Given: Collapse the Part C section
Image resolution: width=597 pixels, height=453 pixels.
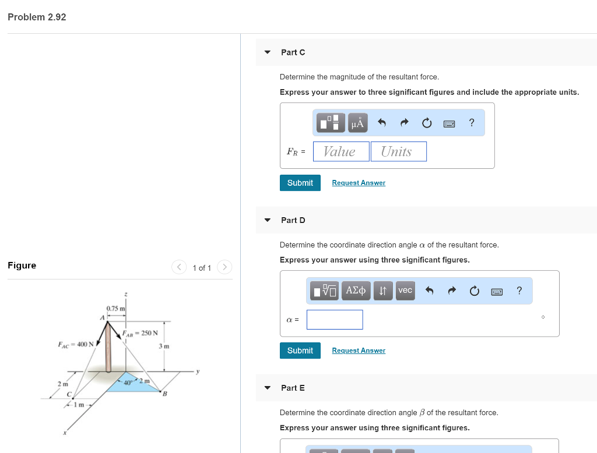Looking at the screenshot, I should pos(268,52).
